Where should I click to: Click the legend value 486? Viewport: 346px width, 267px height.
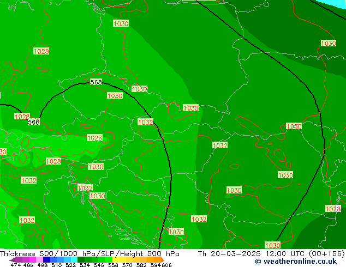[28, 265]
